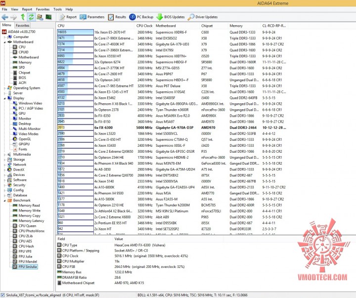Image resolution: width=356 pixels, height=298 pixels.
Task: Open the File menu
Action: (4, 9)
